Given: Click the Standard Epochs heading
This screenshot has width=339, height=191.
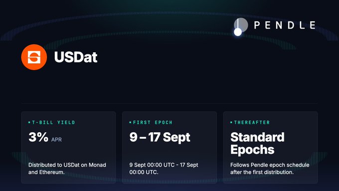Looking at the screenshot, I should pos(257,143).
